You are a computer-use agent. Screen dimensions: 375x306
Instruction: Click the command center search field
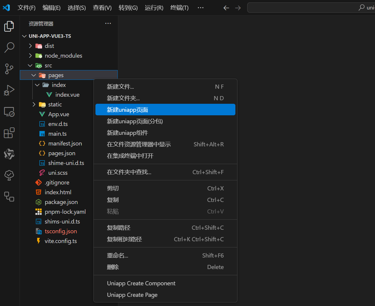pyautogui.click(x=311, y=8)
